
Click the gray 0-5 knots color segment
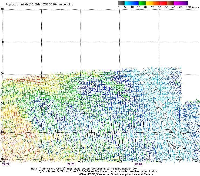coord(121,3)
